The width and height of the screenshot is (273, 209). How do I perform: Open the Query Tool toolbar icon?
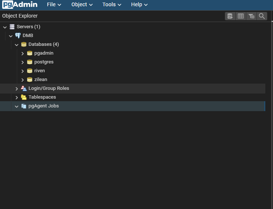[x=230, y=16]
